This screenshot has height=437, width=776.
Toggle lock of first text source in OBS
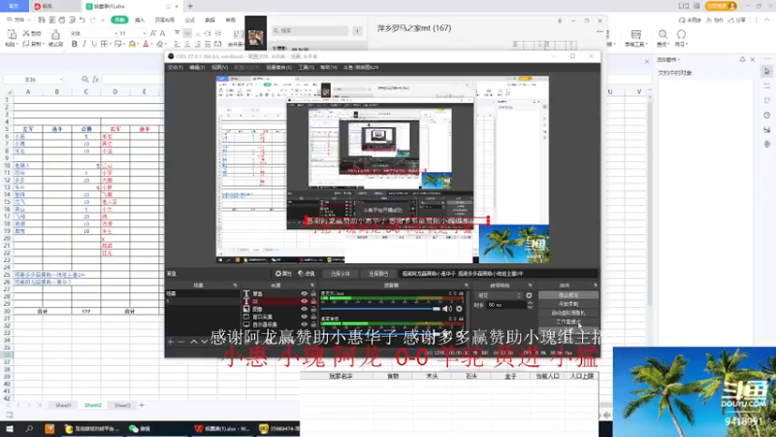(x=313, y=294)
